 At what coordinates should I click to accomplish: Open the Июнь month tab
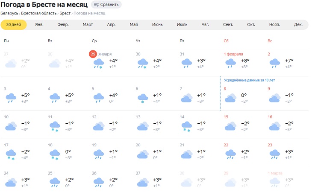[x=157, y=24]
